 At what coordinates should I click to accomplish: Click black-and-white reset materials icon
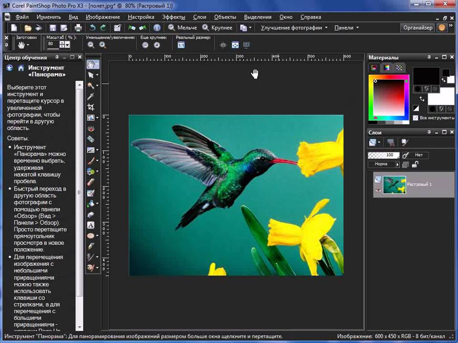tap(416, 109)
